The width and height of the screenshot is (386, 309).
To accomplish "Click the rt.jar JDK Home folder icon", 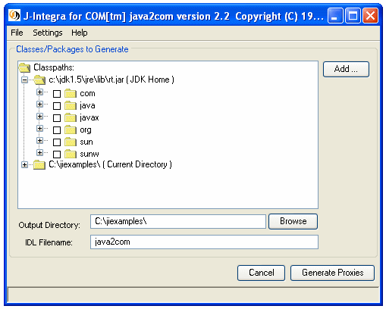I will click(39, 80).
